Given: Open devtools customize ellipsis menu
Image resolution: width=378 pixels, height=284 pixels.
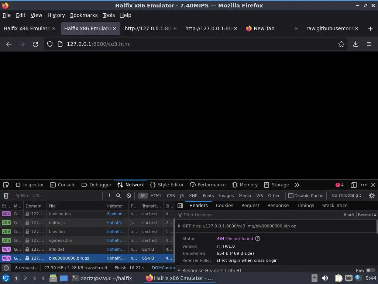Looking at the screenshot, I should [364, 185].
